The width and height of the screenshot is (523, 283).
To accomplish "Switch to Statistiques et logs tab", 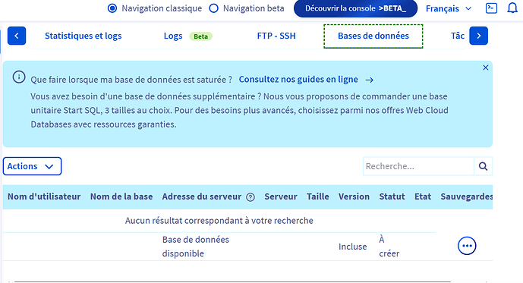I will click(83, 36).
